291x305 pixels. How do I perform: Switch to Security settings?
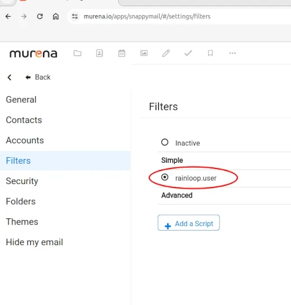point(22,181)
